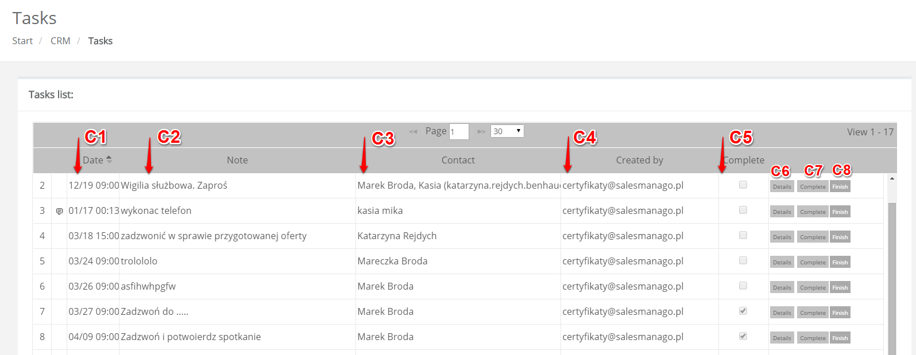Click the Complete column header
The height and width of the screenshot is (355, 916).
744,161
